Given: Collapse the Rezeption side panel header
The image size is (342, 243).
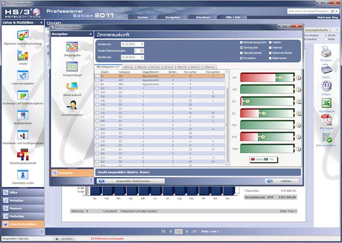Looking at the screenshot, I should tap(90, 34).
